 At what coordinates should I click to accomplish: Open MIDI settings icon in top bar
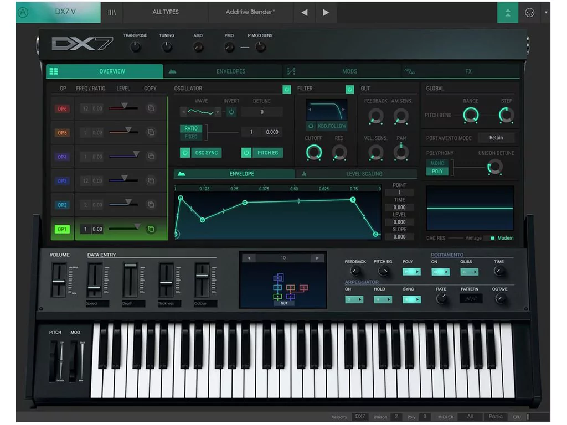(529, 13)
